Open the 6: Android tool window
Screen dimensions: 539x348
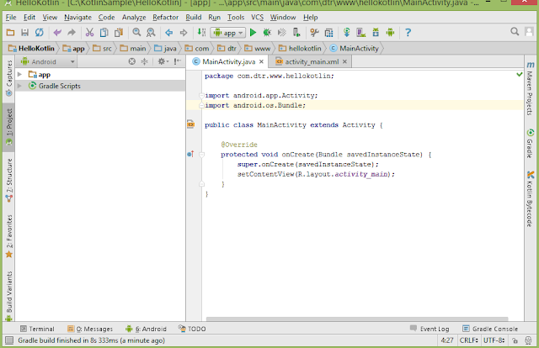[x=146, y=329]
